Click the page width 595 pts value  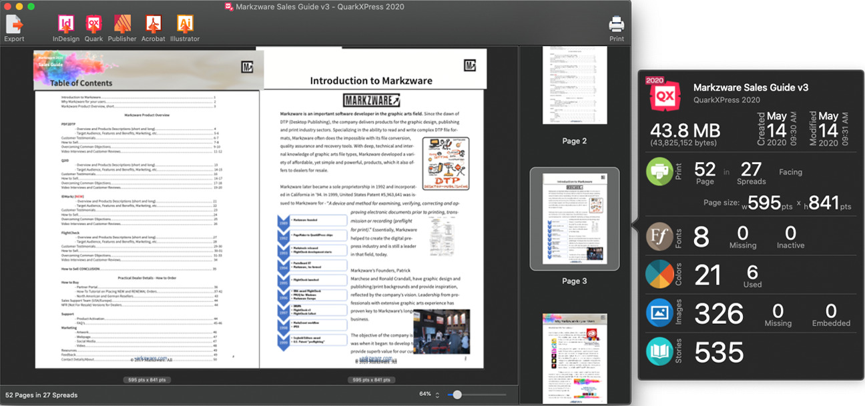pyautogui.click(x=769, y=203)
